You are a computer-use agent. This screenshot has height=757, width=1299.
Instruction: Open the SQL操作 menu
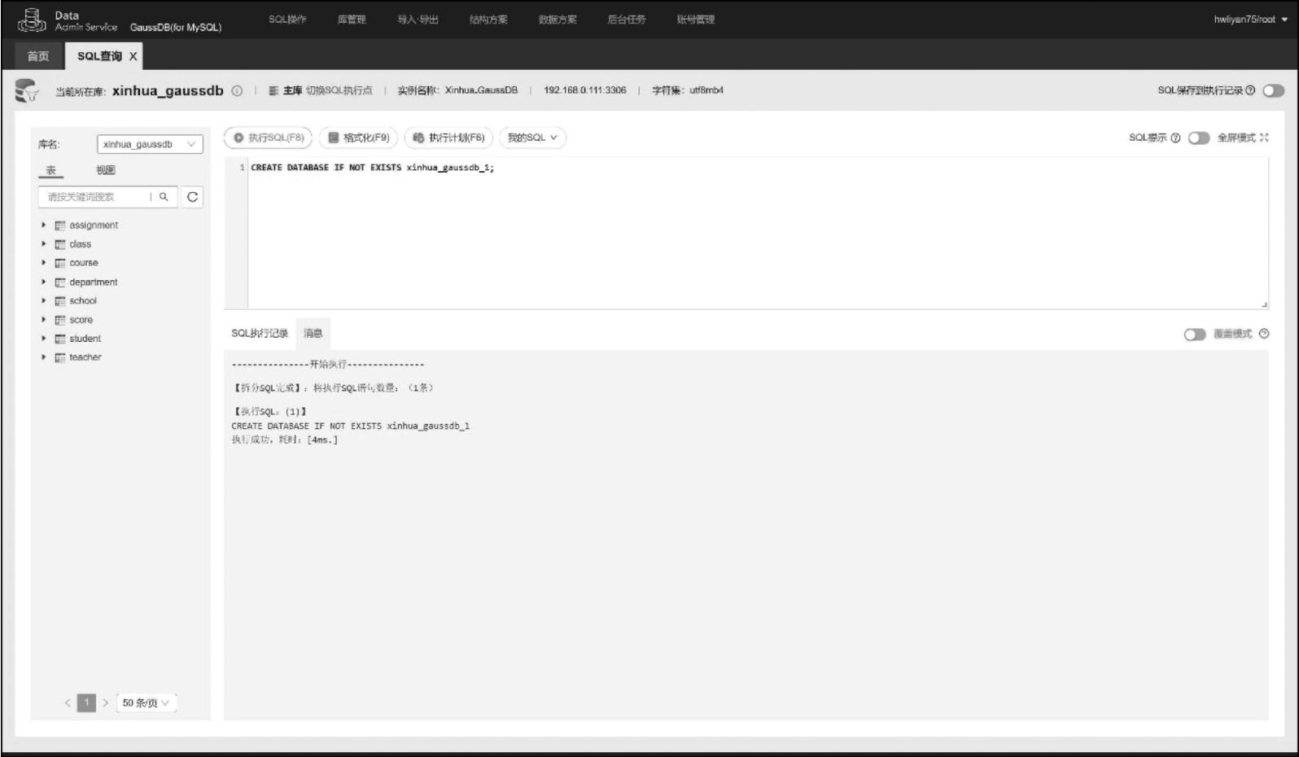tap(287, 20)
